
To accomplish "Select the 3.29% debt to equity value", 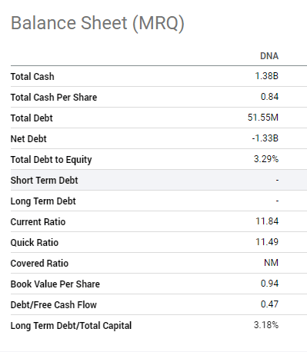I will (x=266, y=159).
